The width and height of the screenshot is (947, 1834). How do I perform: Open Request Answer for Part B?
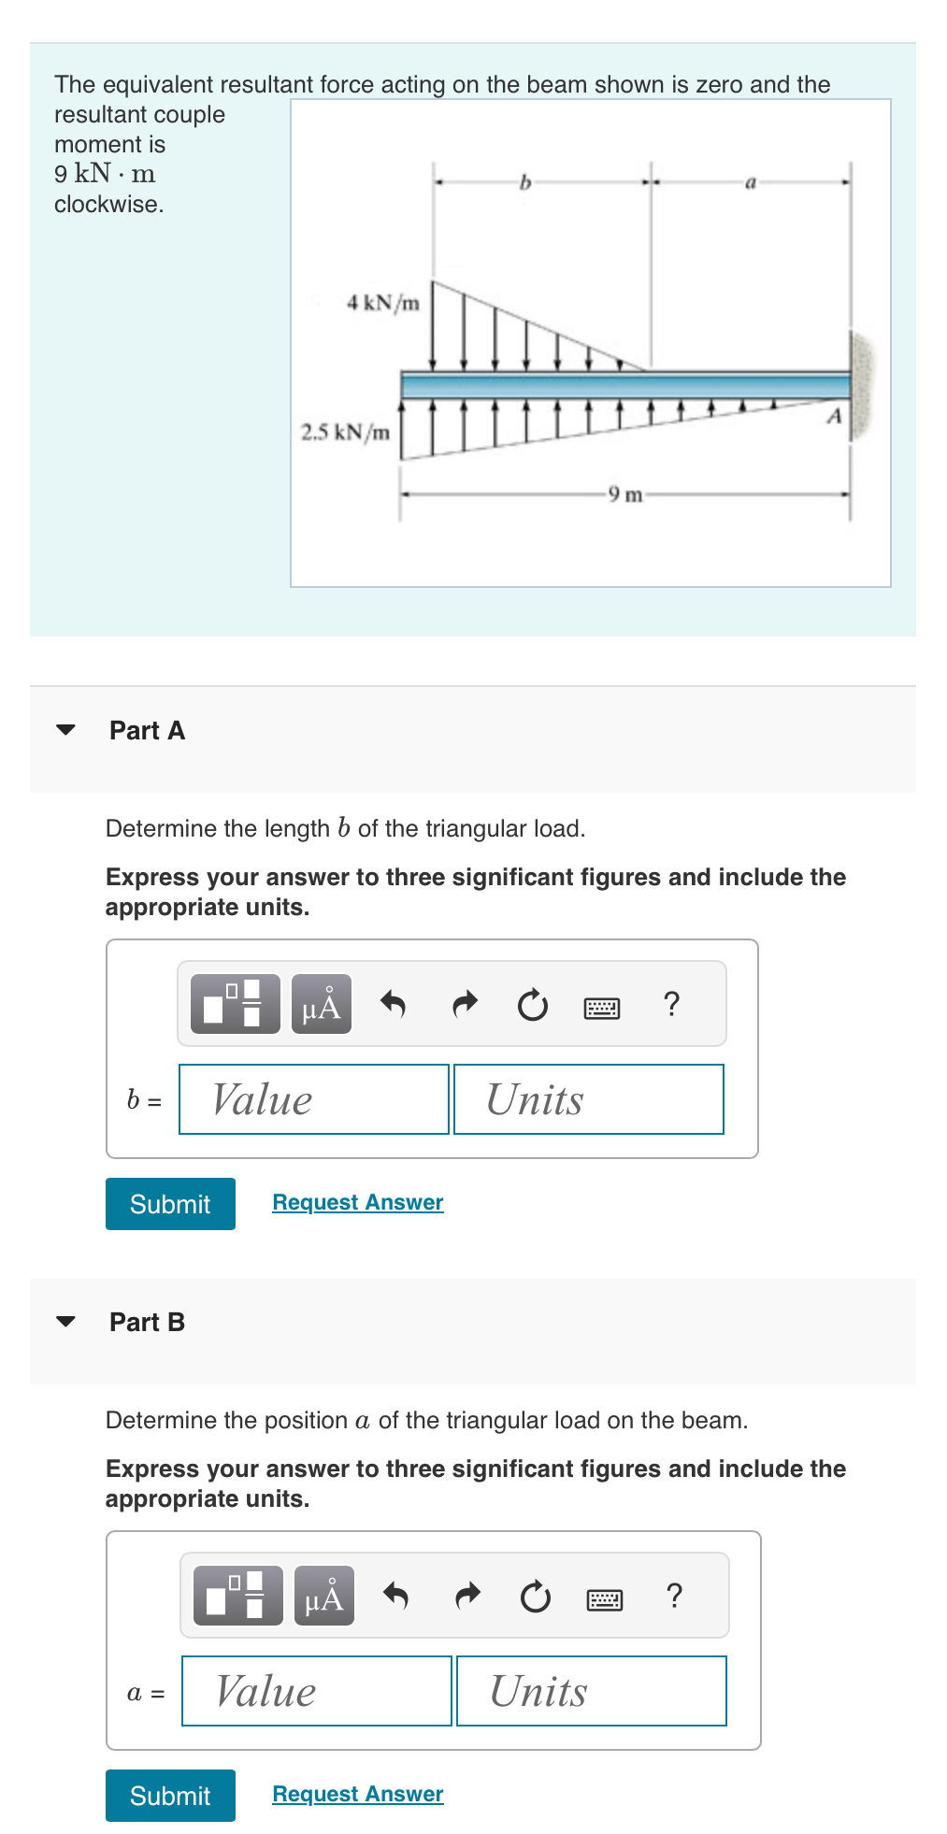[356, 1794]
